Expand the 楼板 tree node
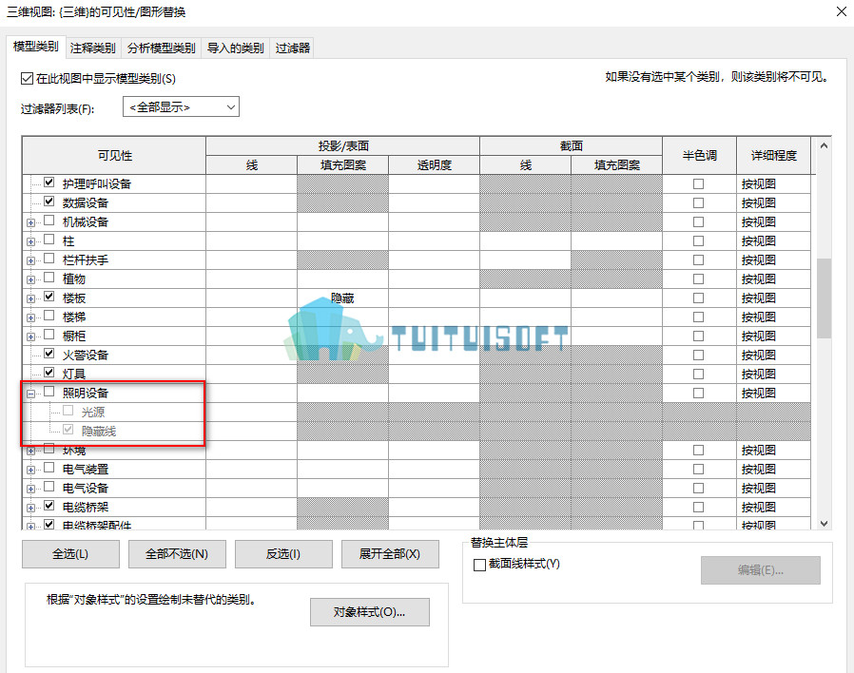 point(30,298)
